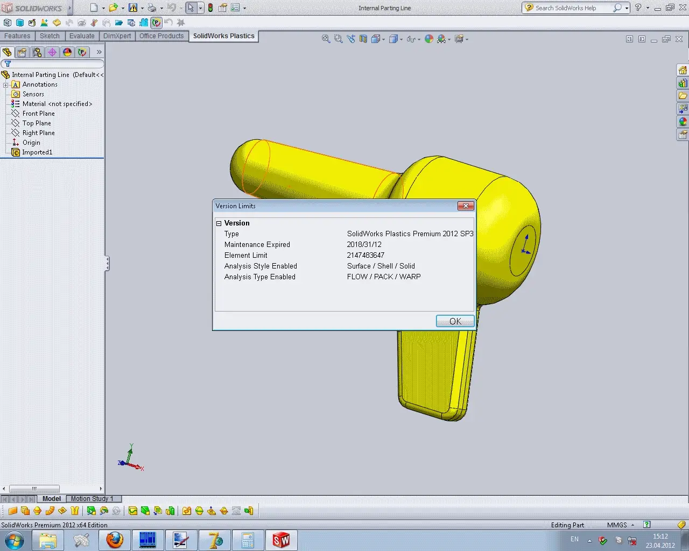Click the Rebuild traffic light icon
Screen dimensions: 689x551
coord(210,8)
